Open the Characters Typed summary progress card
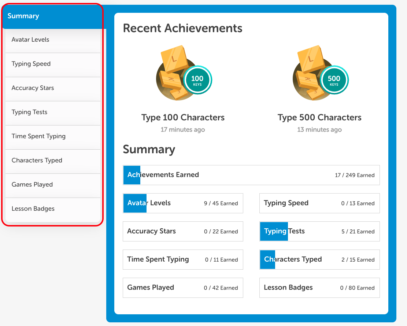407x326 pixels. (319, 259)
